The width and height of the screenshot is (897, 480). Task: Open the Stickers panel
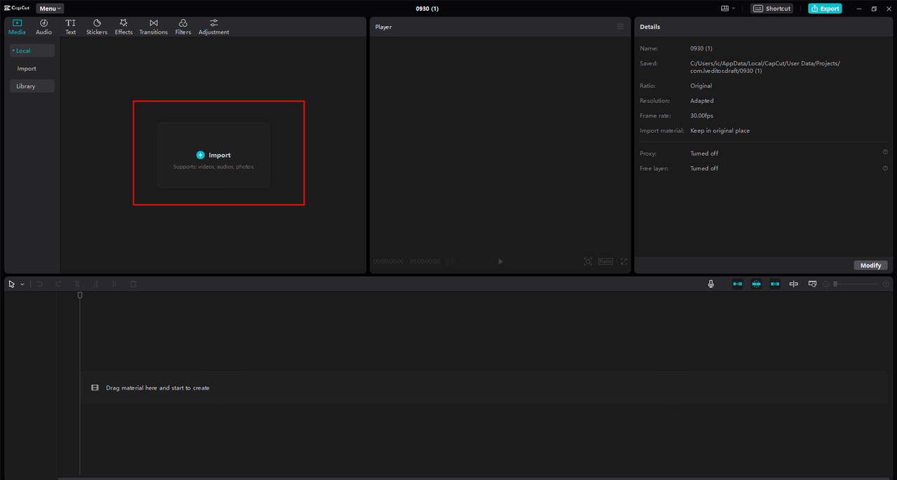coord(97,27)
